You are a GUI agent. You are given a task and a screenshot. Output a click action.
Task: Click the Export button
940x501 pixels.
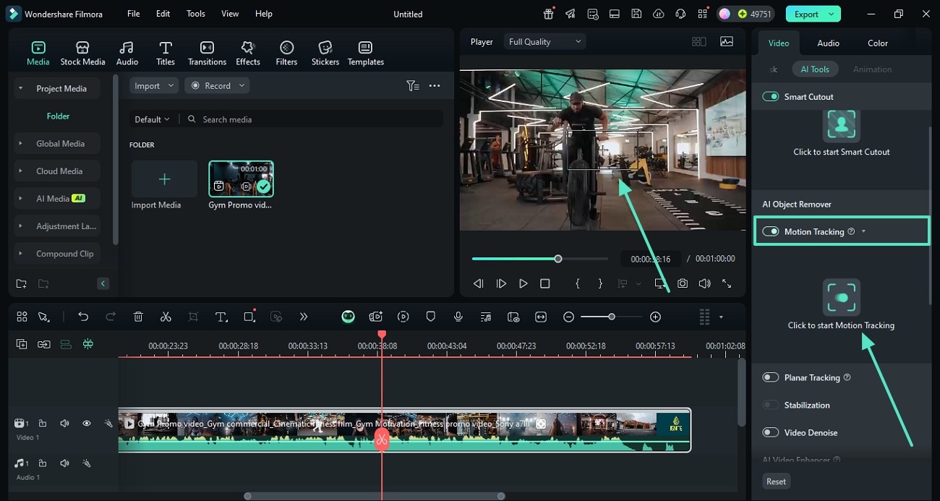(x=806, y=14)
